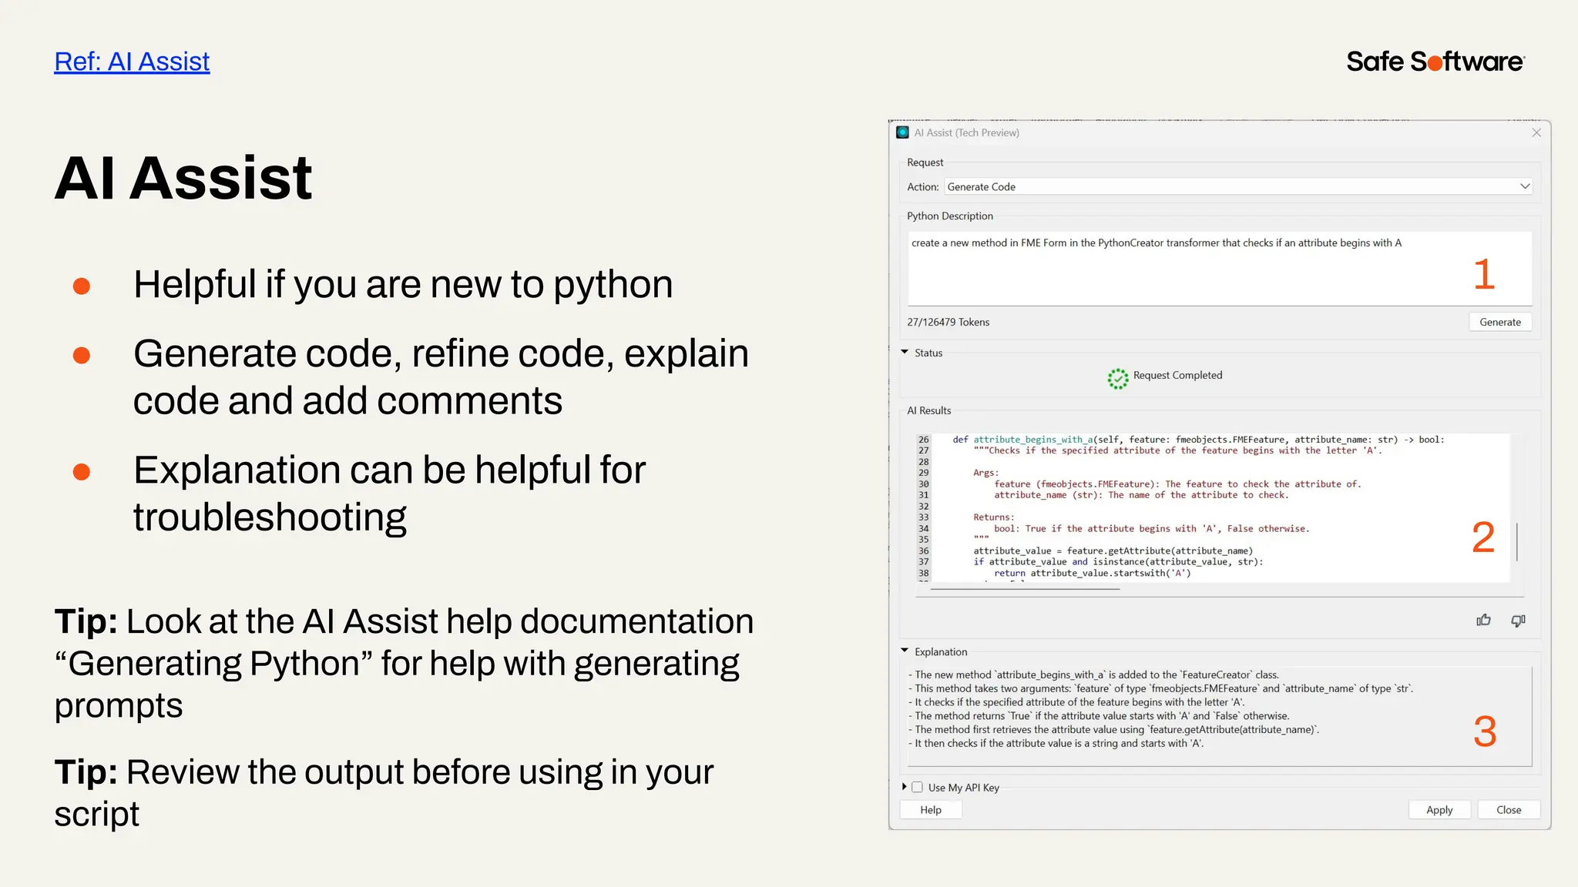Click the Generate button
This screenshot has height=887, width=1578.
[1499, 322]
